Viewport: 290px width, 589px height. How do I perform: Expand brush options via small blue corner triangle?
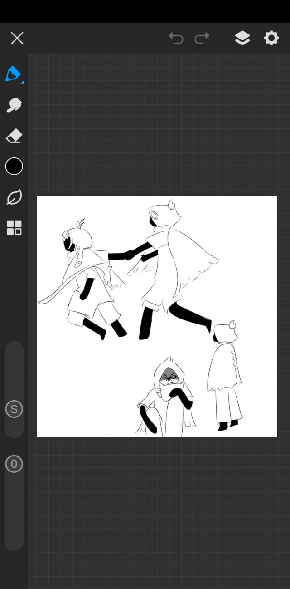tap(22, 82)
